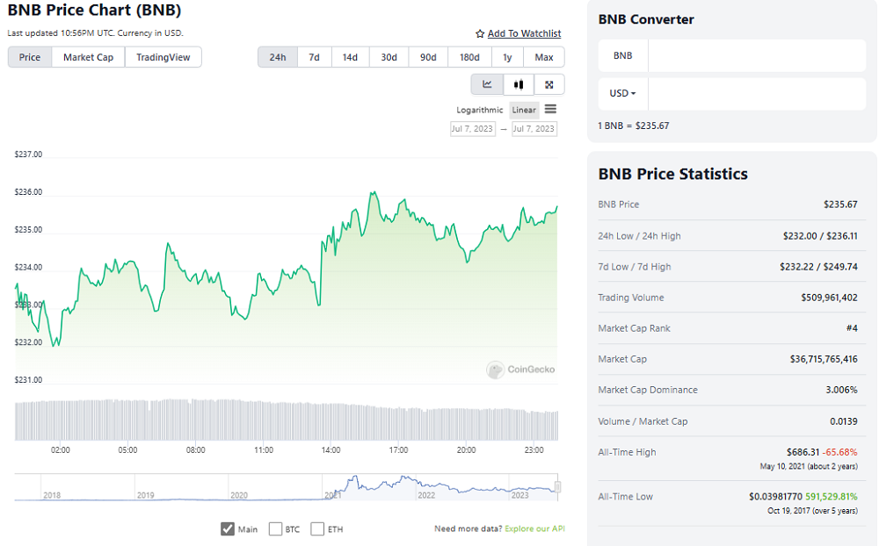Click the All-Time High value $686.31

point(803,452)
